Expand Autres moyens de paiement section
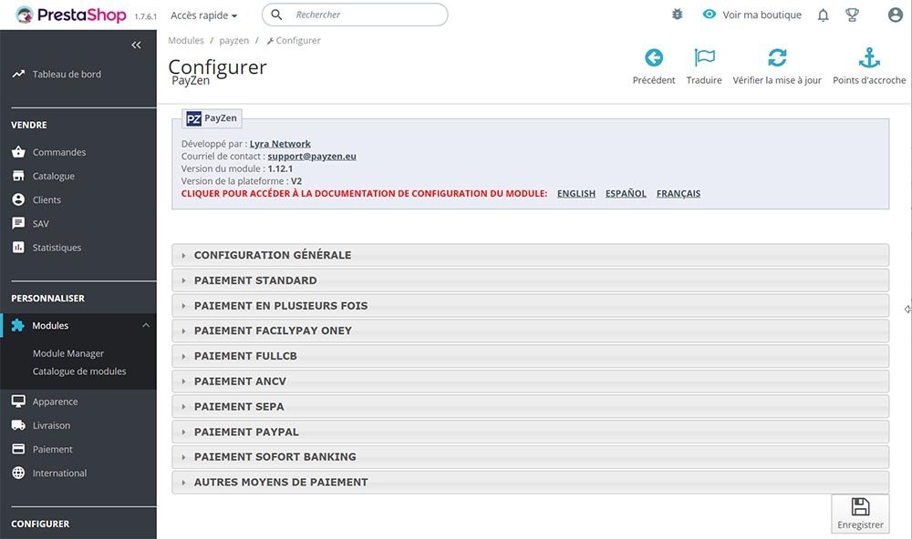The width and height of the screenshot is (912, 539). [530, 482]
